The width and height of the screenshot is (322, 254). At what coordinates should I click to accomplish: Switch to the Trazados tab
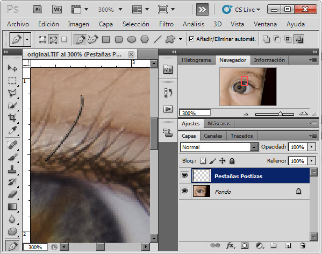[x=241, y=136]
